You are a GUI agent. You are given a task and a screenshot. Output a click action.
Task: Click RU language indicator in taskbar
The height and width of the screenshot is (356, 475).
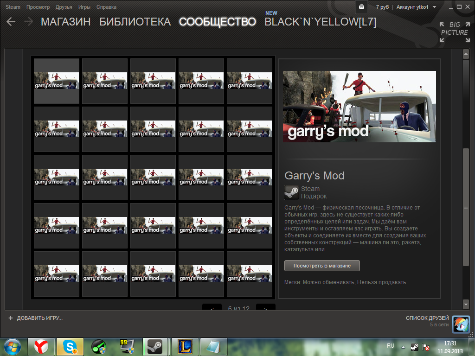[391, 346]
